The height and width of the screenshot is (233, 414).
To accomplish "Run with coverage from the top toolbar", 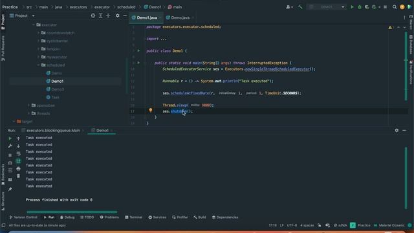I will (367, 7).
